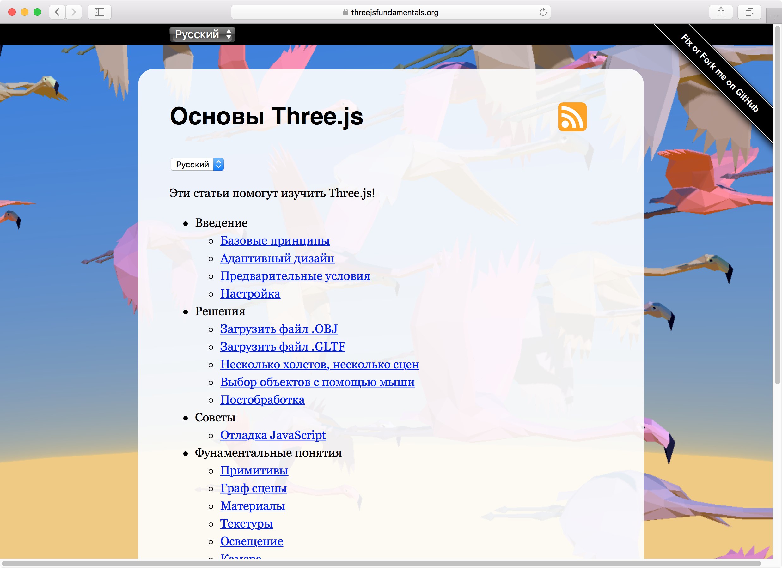Minimize the window with the yellow button
The width and height of the screenshot is (782, 568).
pos(25,12)
